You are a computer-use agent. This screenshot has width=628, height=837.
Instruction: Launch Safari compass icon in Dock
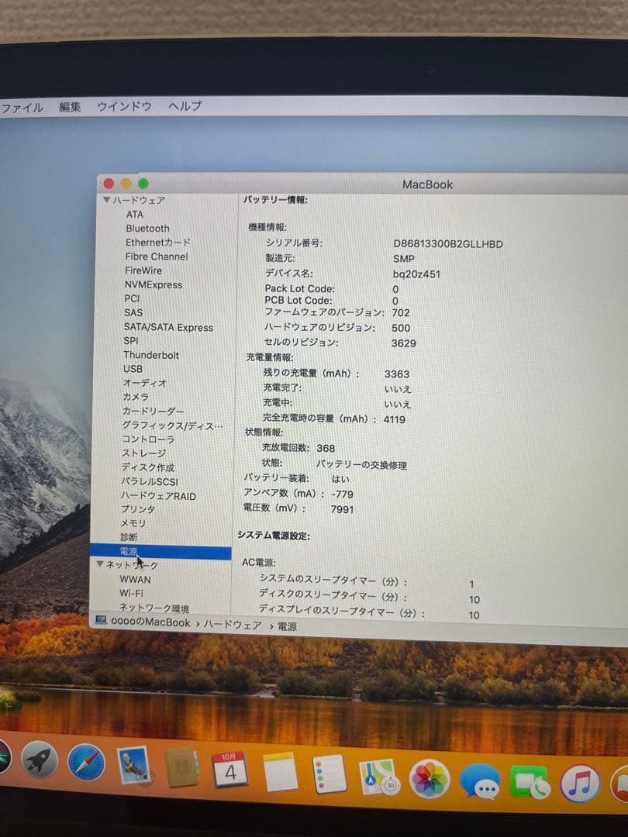point(86,762)
